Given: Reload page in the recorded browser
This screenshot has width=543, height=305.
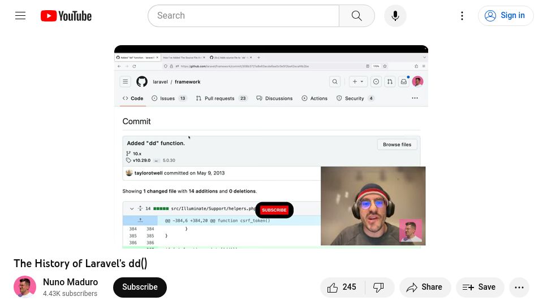Looking at the screenshot, I should (x=134, y=66).
